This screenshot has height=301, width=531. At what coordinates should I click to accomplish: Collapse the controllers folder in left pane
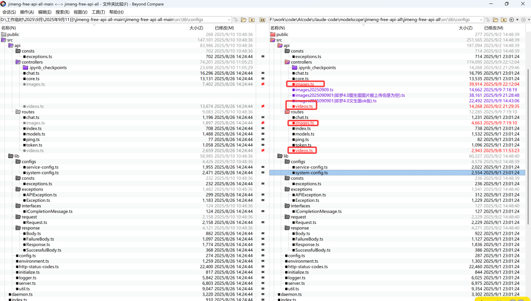point(18,62)
